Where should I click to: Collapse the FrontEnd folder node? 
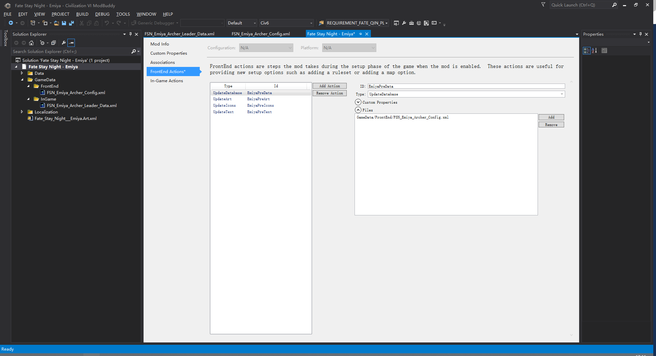pos(28,86)
